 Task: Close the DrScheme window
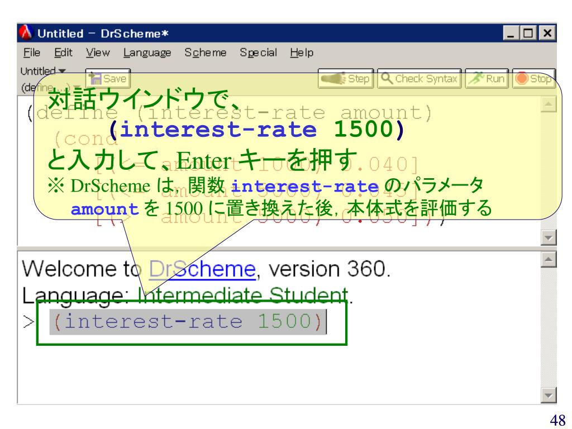click(547, 33)
